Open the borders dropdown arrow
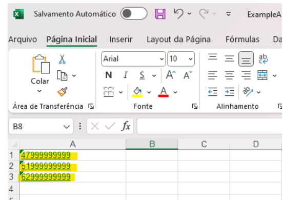Viewport: 283px width, 200px height. 121,92
